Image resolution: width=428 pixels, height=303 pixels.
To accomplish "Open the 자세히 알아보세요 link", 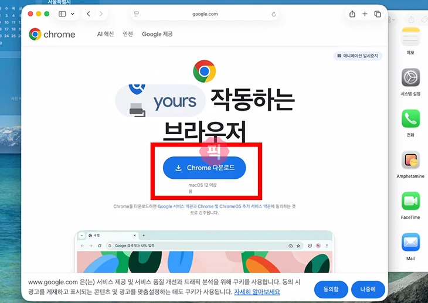I will click(x=257, y=292).
